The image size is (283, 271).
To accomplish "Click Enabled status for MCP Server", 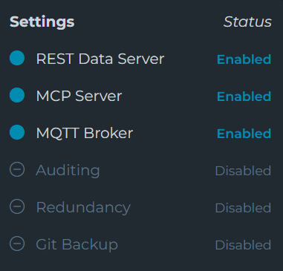I will pyautogui.click(x=244, y=97).
